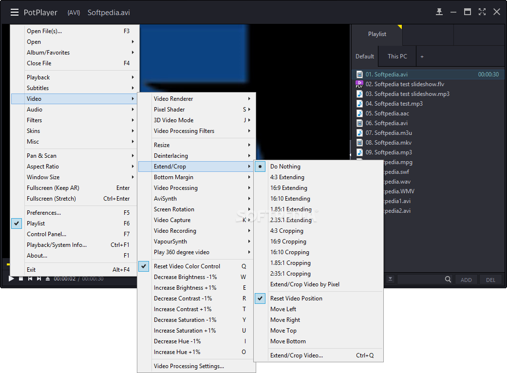Click the FLV icon of 02. Softpedia test slideshow.flv
This screenshot has width=507, height=373.
tap(359, 84)
